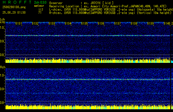Select the 0133 time marker
Viewport: 173px width, 112px height.
tap(52, 23)
